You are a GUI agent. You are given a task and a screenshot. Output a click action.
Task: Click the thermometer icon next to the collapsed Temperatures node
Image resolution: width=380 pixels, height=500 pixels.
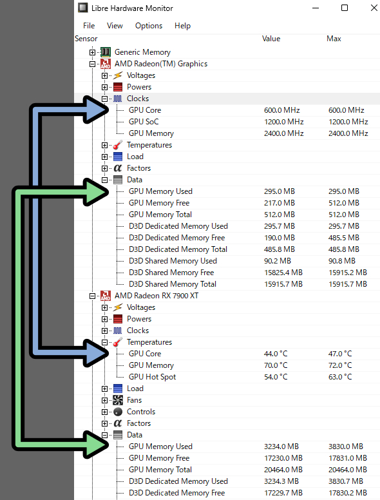point(118,145)
